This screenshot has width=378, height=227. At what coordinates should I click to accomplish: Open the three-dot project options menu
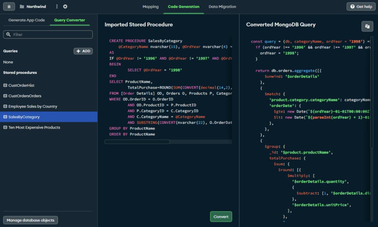click(57, 6)
